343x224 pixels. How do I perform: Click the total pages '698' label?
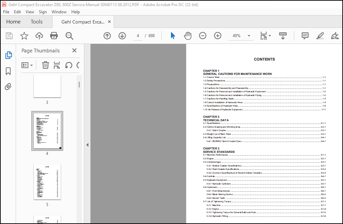(152, 36)
